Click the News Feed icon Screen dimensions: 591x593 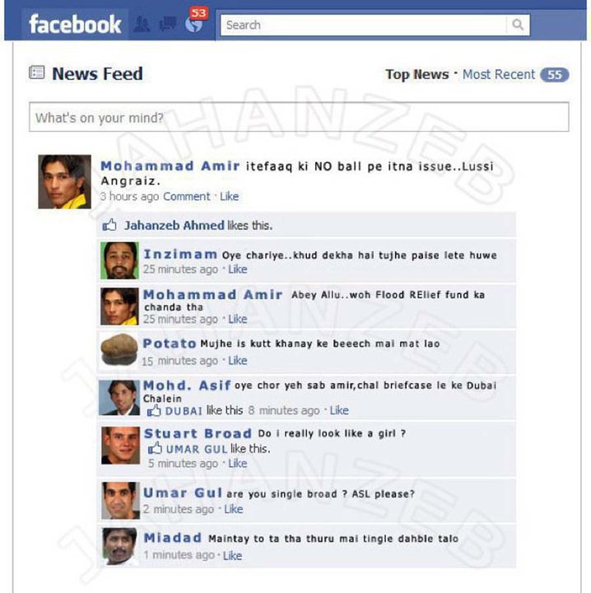[37, 72]
